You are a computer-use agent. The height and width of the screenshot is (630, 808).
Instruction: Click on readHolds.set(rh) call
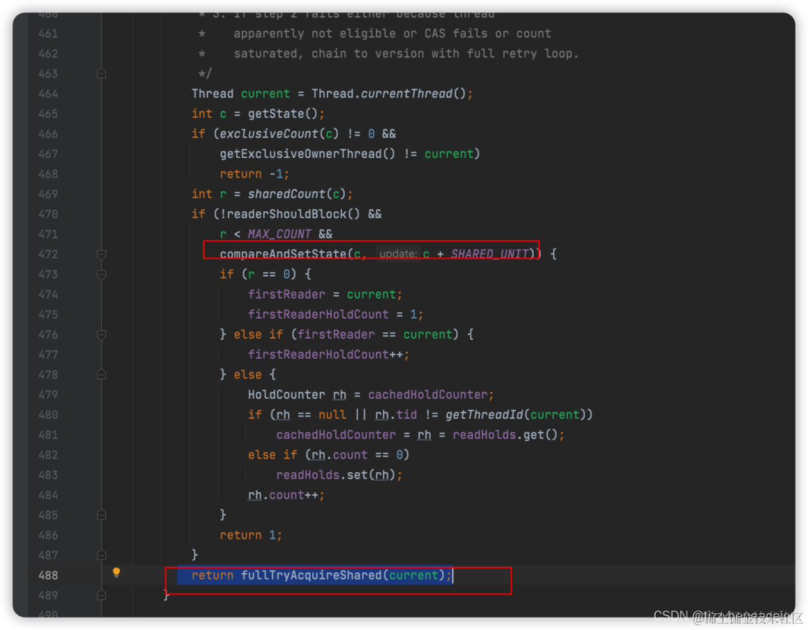[336, 475]
